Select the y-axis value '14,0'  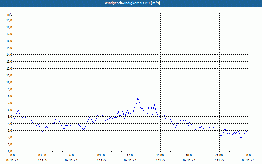tap(9, 54)
